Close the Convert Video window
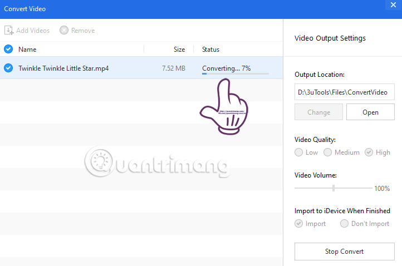 [393, 5]
